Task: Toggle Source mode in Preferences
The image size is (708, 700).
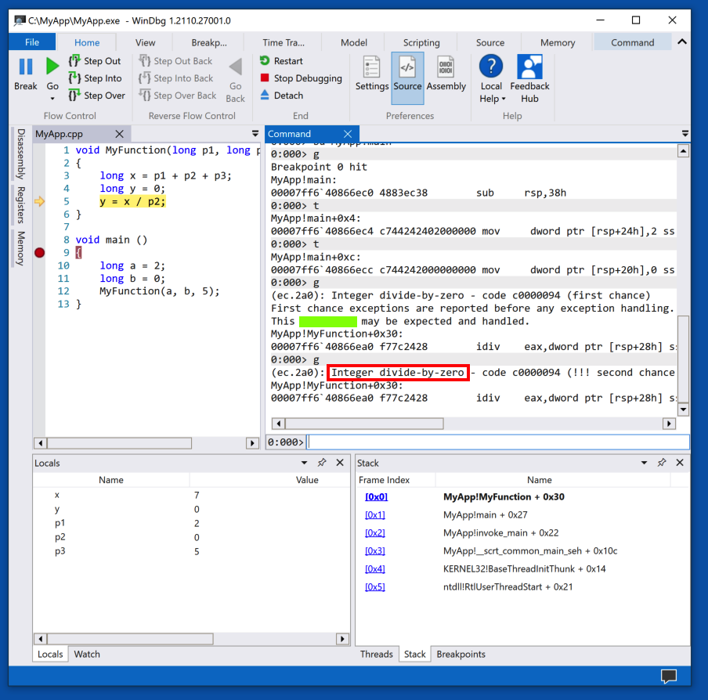Action: pyautogui.click(x=407, y=68)
